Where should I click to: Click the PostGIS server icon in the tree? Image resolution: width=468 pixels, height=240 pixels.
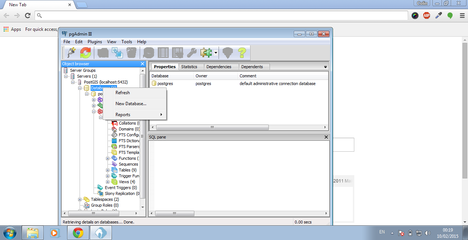coord(80,82)
